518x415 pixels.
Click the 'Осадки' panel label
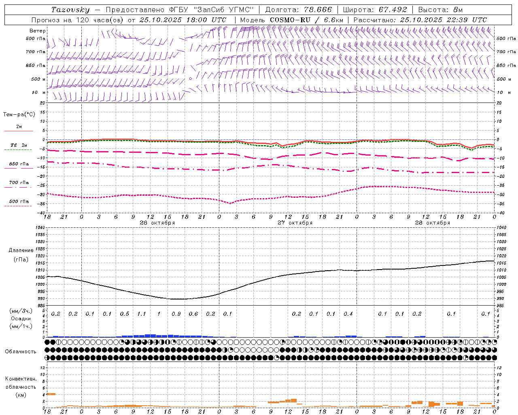tap(21, 319)
